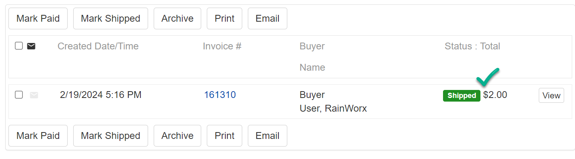This screenshot has height=159, width=575.
Task: Click top Email button
Action: (x=268, y=18)
